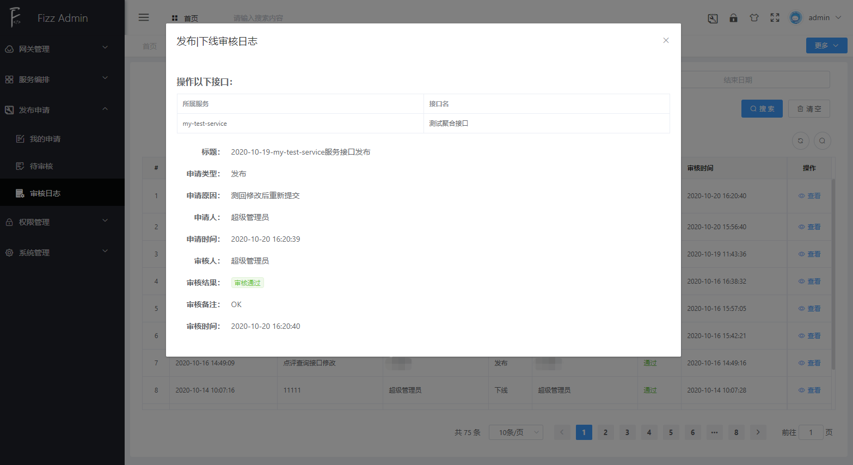This screenshot has width=853, height=465.
Task: Click the refresh table icon
Action: 800,140
